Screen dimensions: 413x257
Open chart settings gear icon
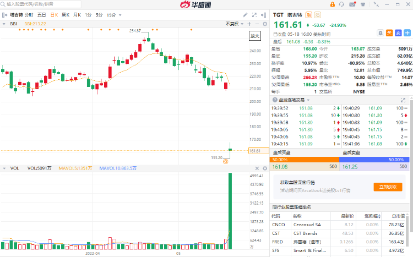265,24
